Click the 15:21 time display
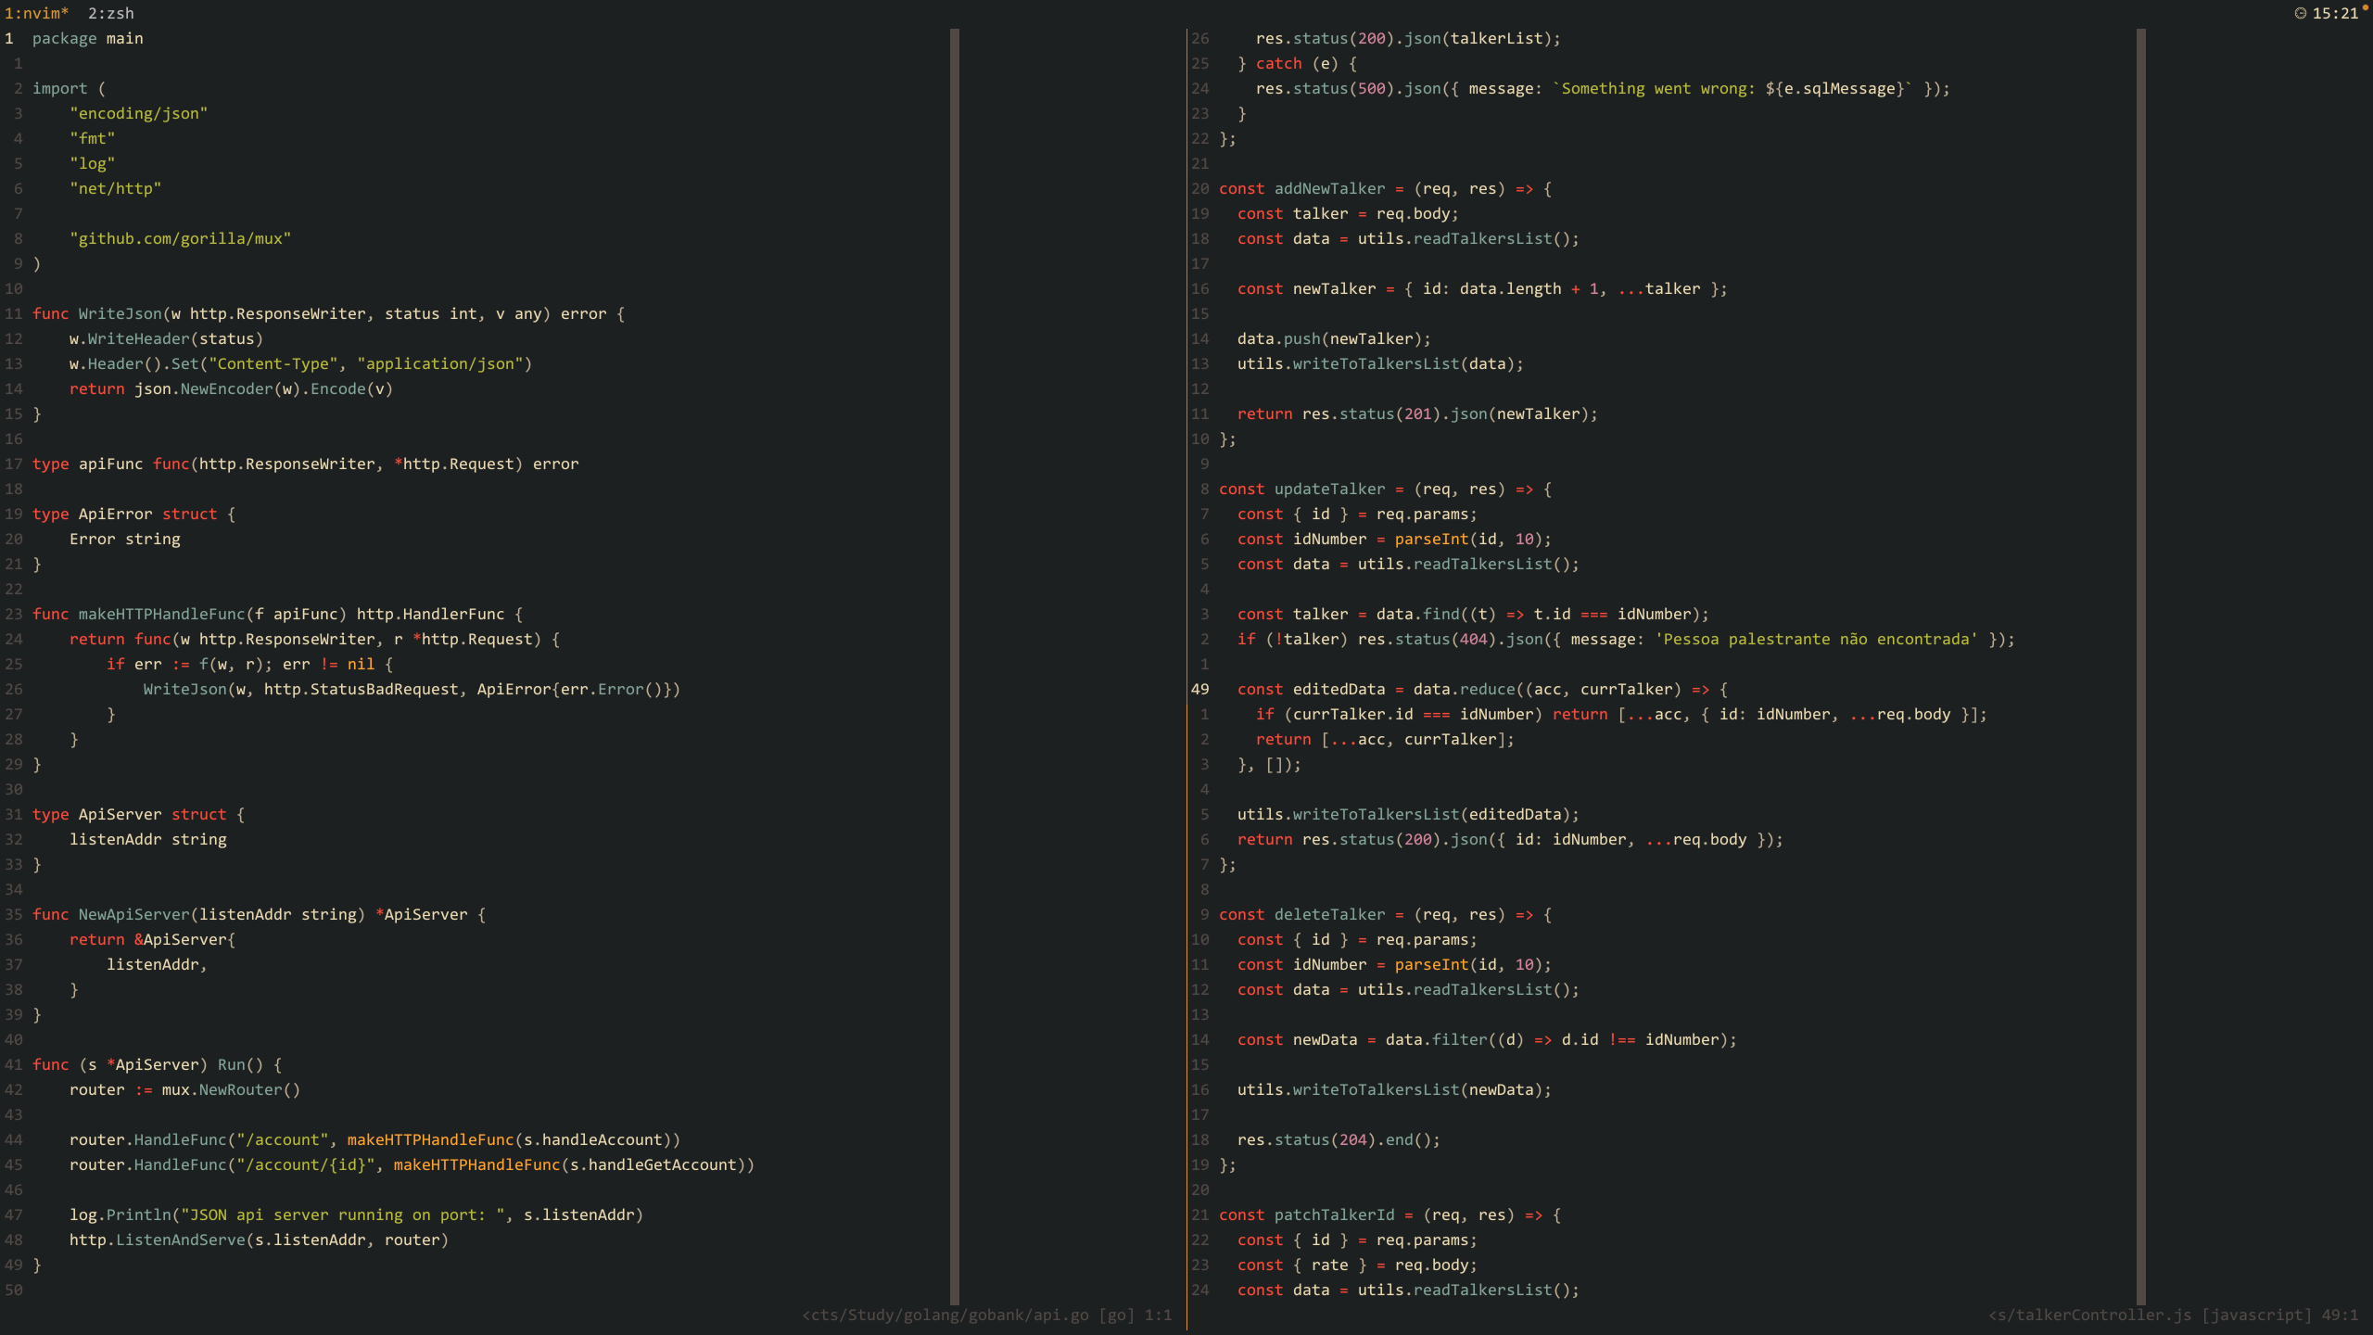 click(2334, 13)
